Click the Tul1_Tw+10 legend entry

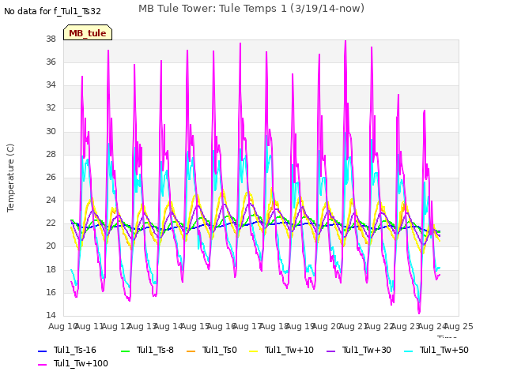[281, 350]
